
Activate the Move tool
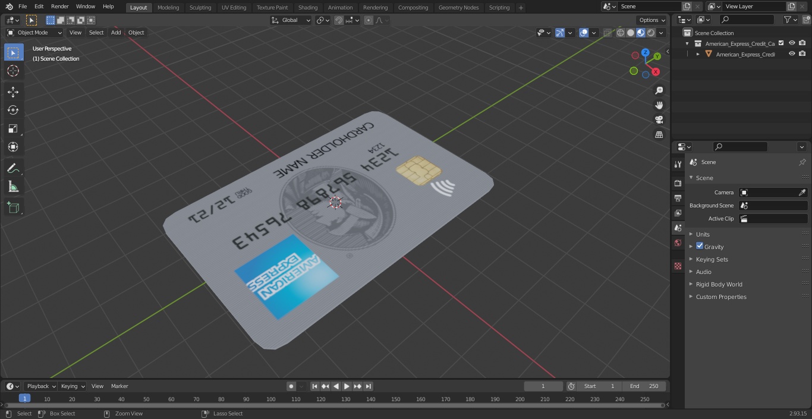click(13, 92)
